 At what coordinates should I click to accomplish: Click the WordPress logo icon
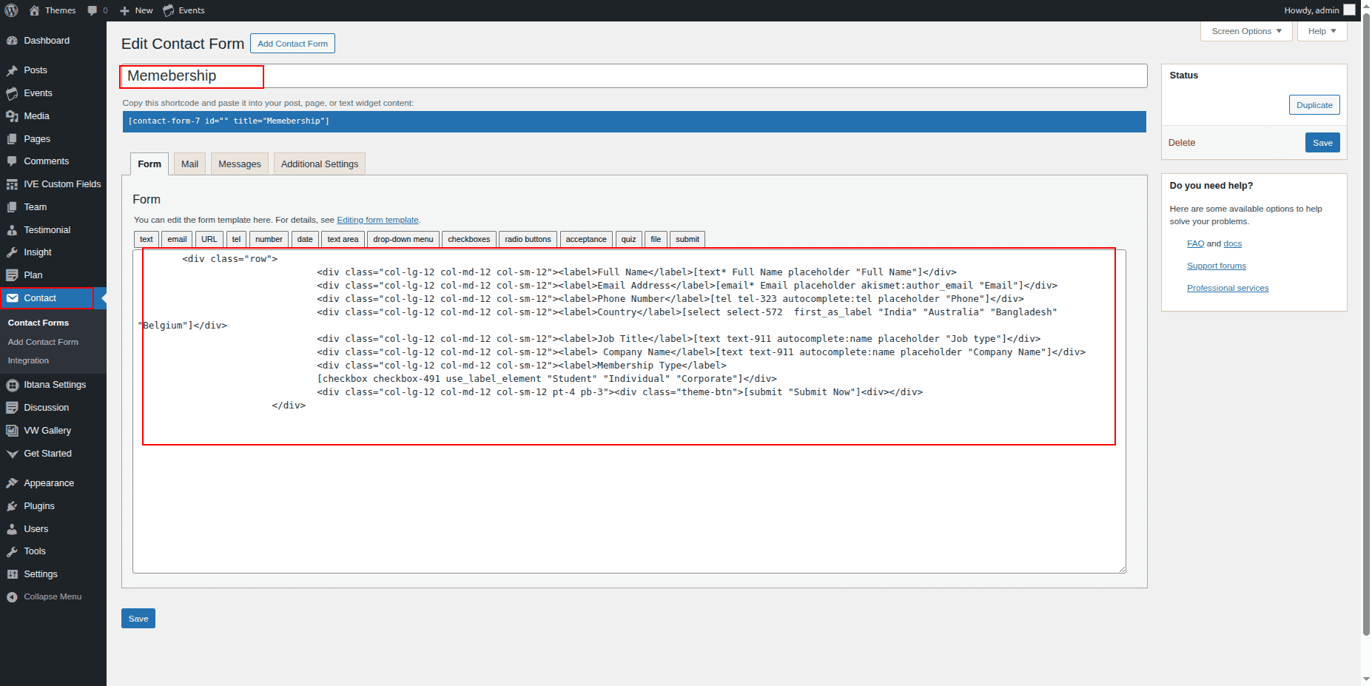pyautogui.click(x=11, y=10)
